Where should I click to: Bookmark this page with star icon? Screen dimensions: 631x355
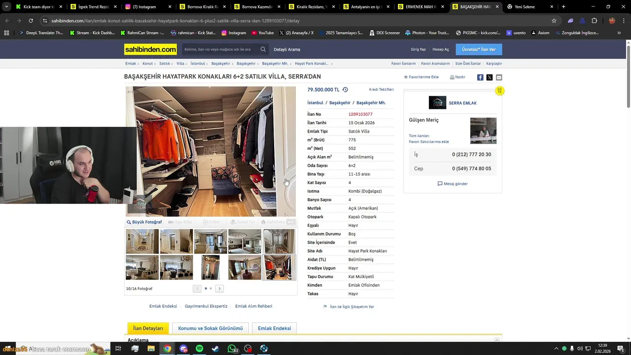(554, 21)
